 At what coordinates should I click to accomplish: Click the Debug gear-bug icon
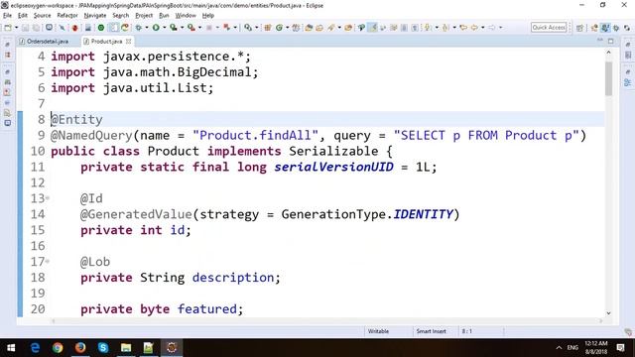point(139,28)
